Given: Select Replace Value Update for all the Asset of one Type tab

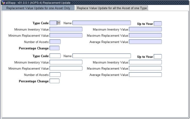Looking at the screenshot, I should pyautogui.click(x=112, y=8).
